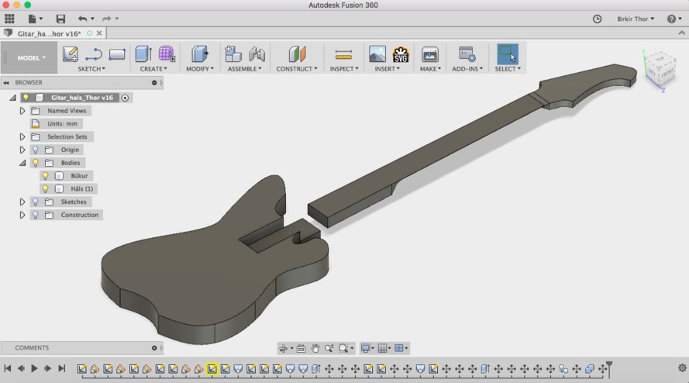This screenshot has height=383, width=689.
Task: Click the Comments panel options dot
Action: pyautogui.click(x=154, y=348)
